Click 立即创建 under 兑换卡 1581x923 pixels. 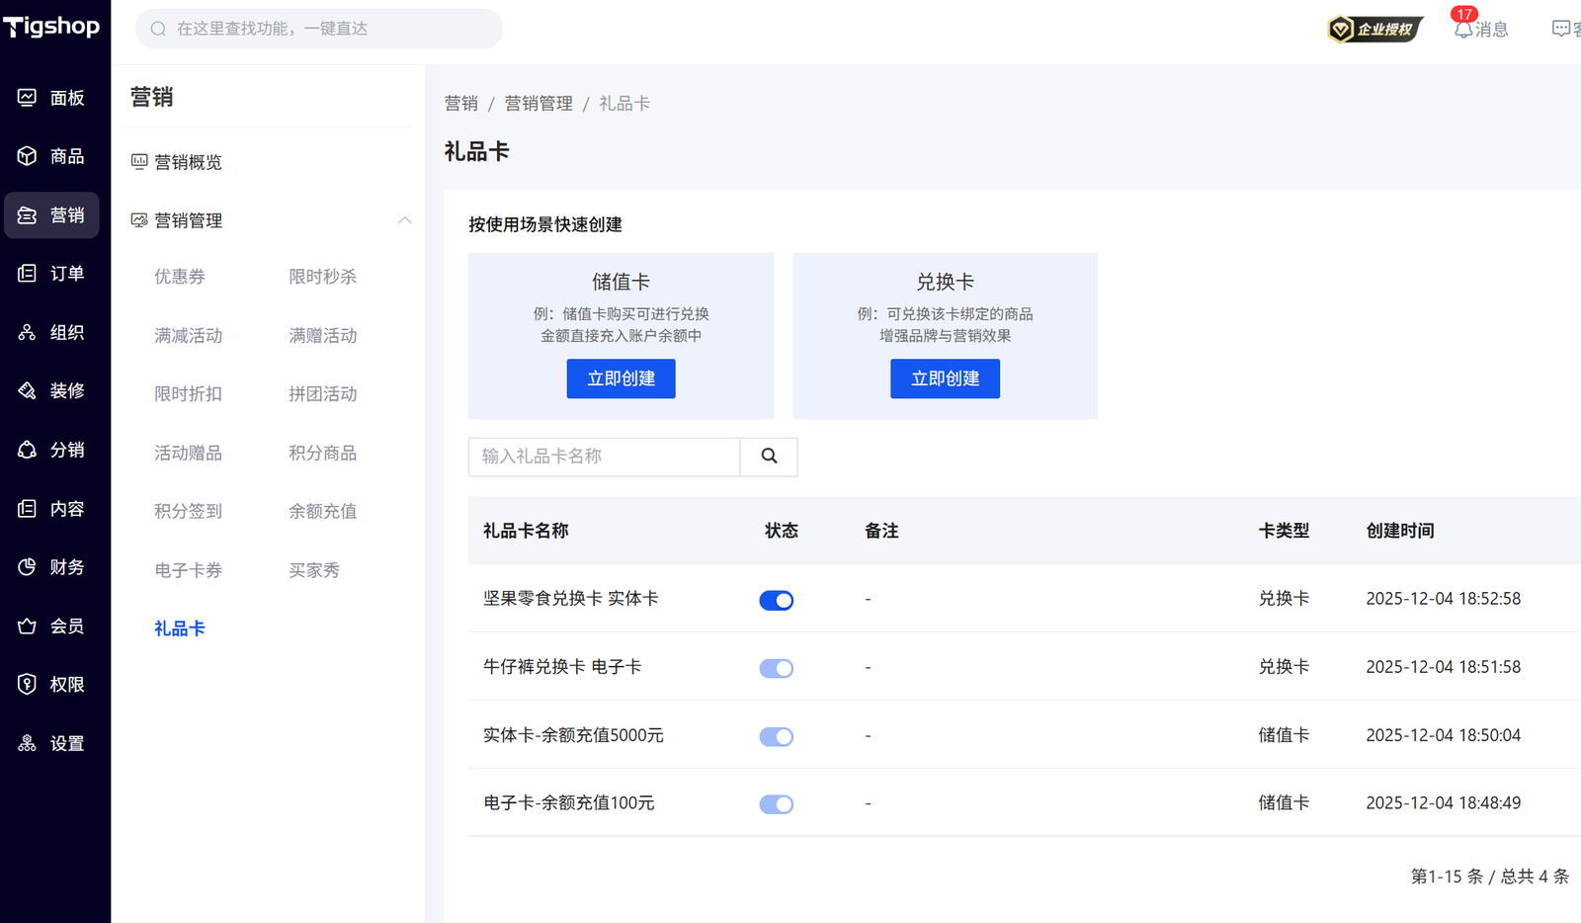click(945, 378)
